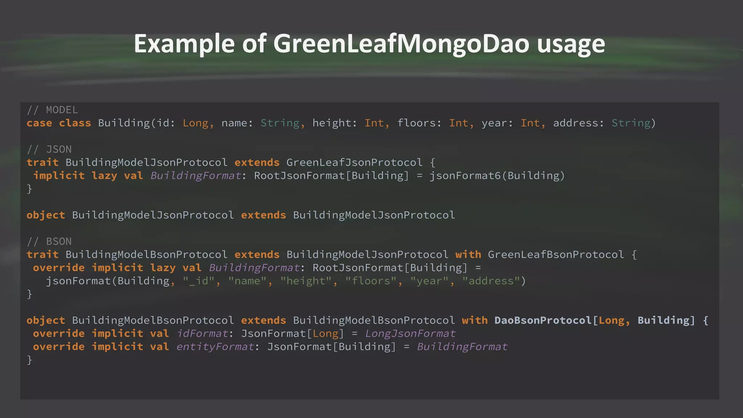This screenshot has height=418, width=743.
Task: Click the '// BSON' comment line
Action: click(49, 242)
